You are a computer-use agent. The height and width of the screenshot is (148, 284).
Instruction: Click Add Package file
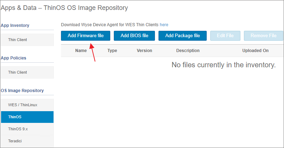point(183,36)
